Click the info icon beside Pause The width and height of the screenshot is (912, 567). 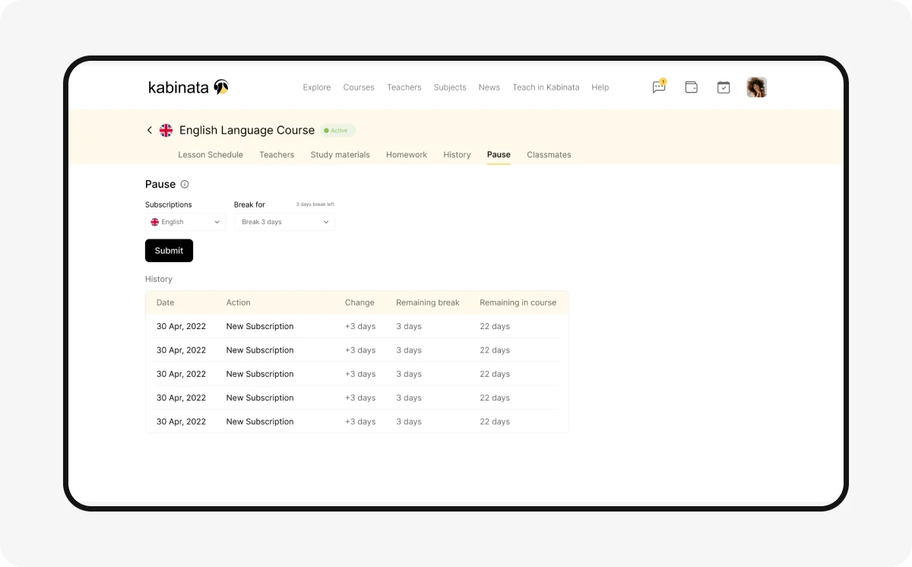tap(185, 184)
